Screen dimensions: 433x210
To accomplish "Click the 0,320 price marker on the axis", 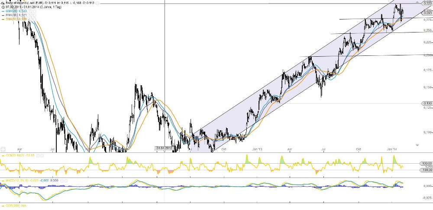I will click(428, 3).
